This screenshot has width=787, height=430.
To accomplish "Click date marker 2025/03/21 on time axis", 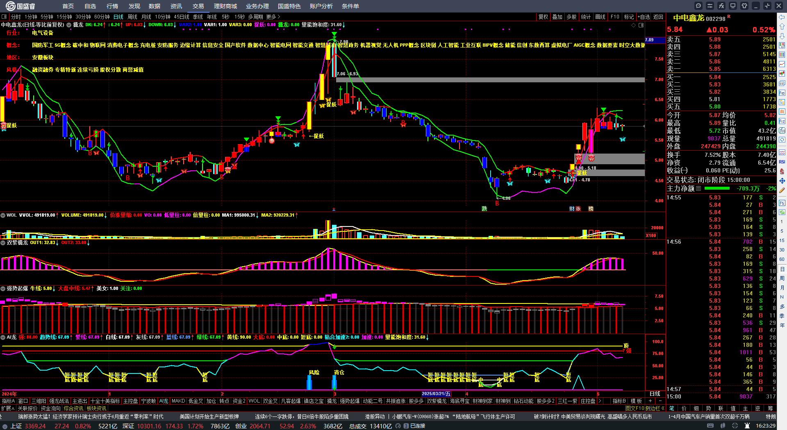I will pos(437,394).
